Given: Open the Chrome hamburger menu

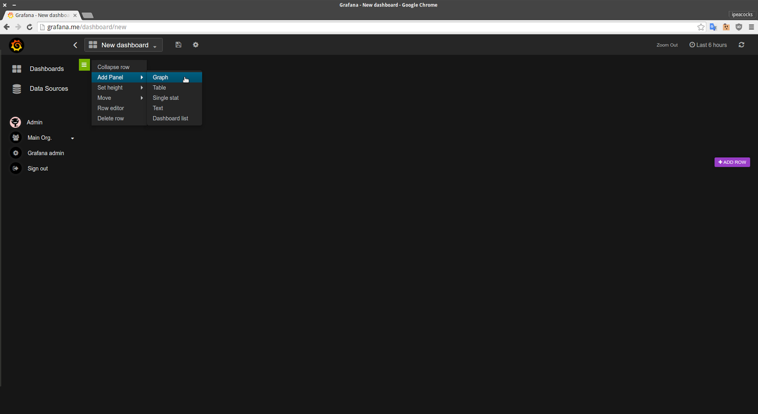Looking at the screenshot, I should pos(751,27).
